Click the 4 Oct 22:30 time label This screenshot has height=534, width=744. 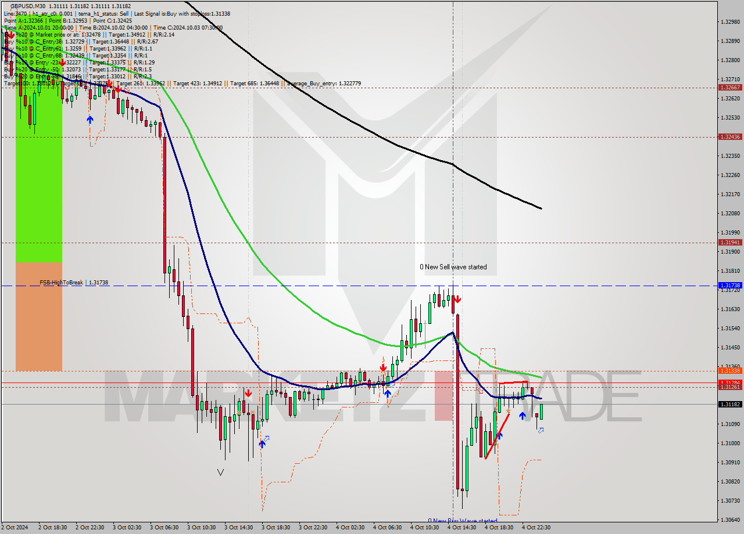536,528
